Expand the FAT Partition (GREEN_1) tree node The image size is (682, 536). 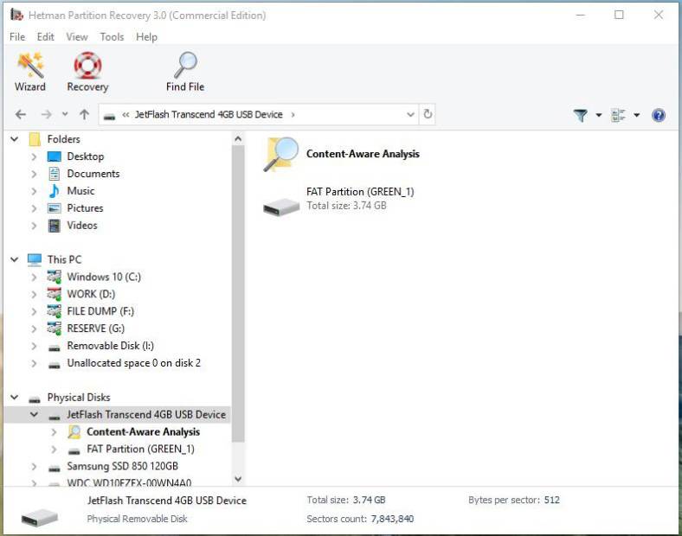[54, 449]
